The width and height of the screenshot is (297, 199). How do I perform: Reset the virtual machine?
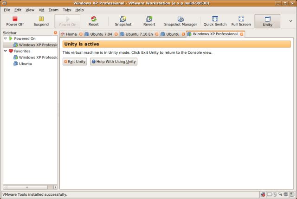(x=94, y=21)
